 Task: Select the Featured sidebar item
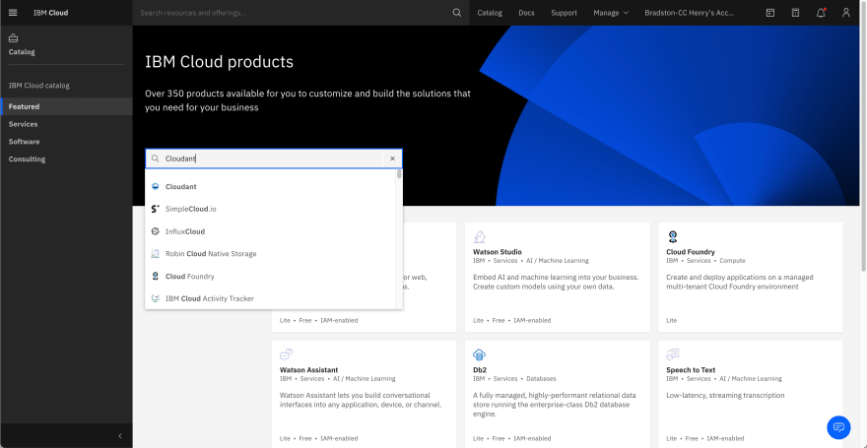coord(66,106)
